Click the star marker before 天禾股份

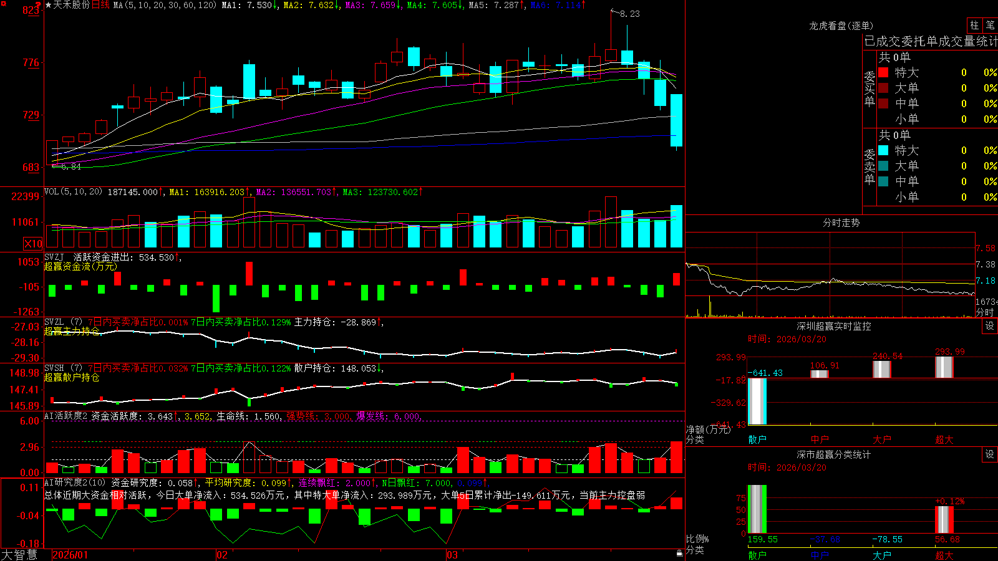pyautogui.click(x=49, y=5)
